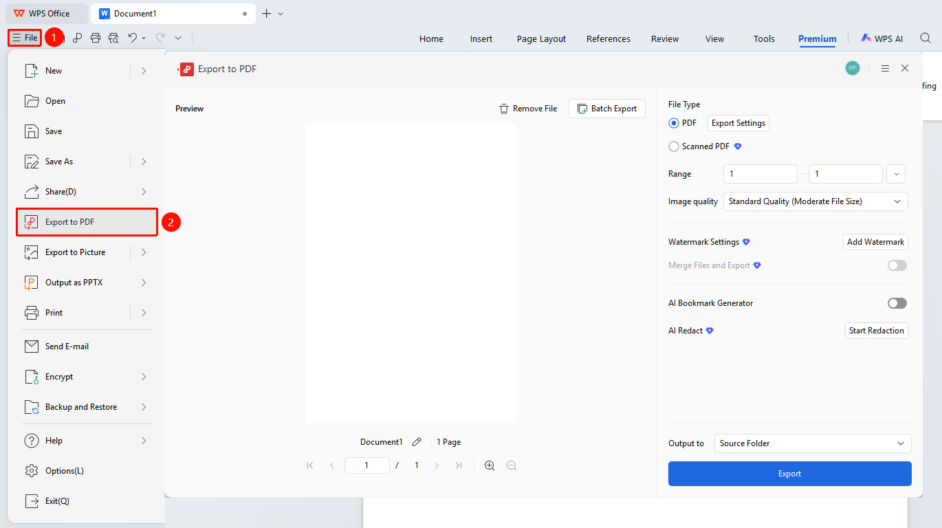Screen dimensions: 942x528
Task: Go to next page of preview
Action: click(437, 465)
